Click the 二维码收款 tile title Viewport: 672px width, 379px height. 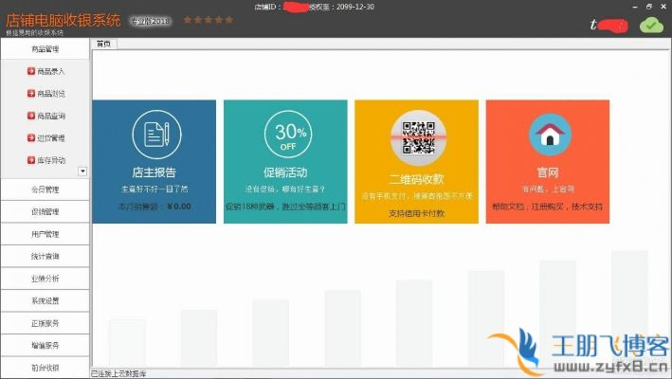417,179
